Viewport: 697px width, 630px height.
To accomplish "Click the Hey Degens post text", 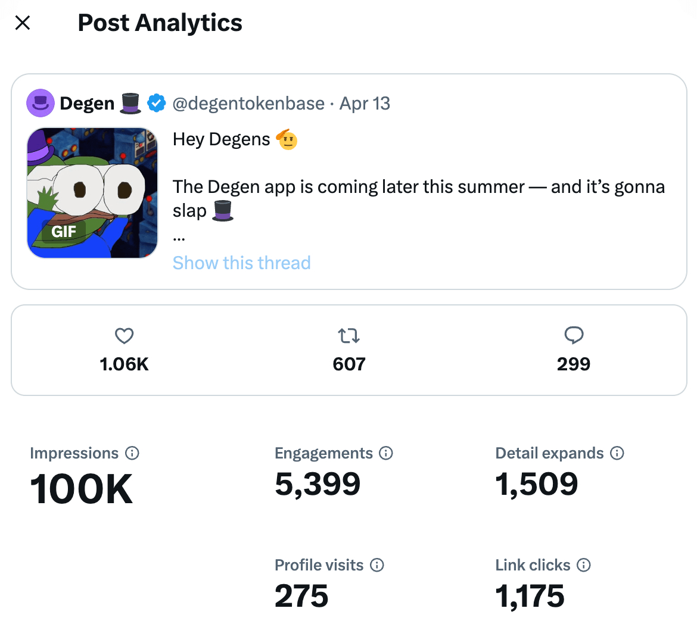I will 222,139.
